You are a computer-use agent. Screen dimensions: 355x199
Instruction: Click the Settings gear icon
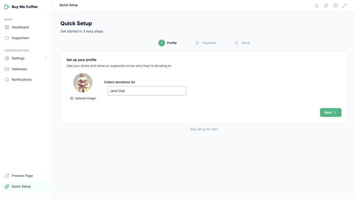pos(7,58)
